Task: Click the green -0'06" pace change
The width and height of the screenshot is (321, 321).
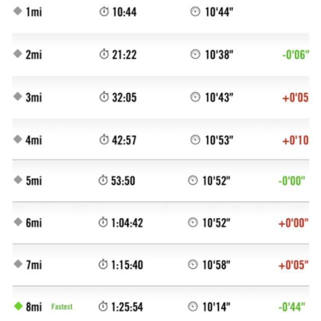Action: tap(294, 55)
